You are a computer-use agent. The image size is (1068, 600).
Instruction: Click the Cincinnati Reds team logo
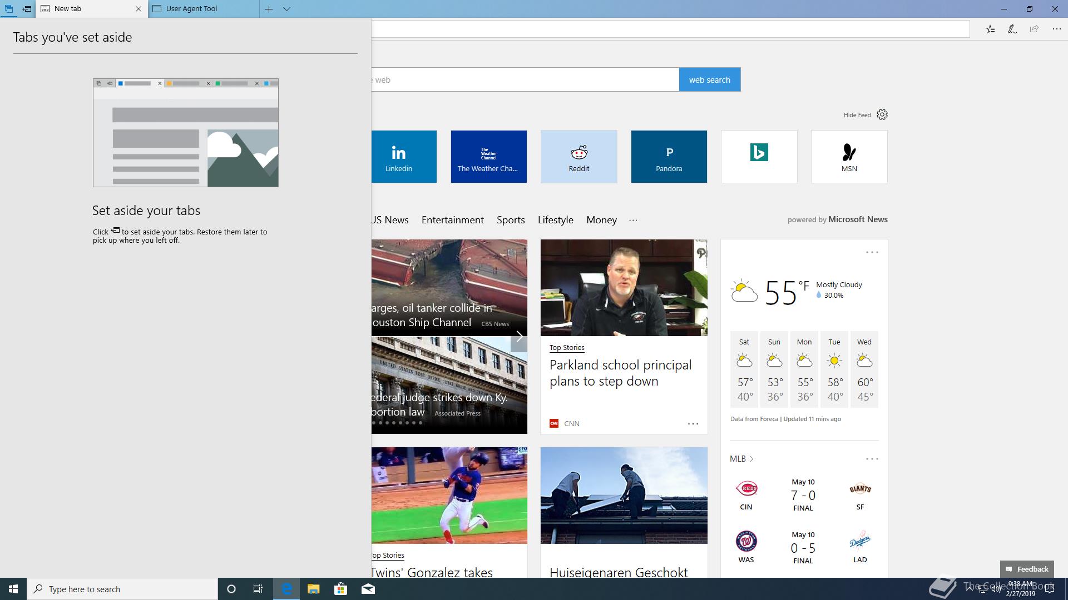coord(746,488)
